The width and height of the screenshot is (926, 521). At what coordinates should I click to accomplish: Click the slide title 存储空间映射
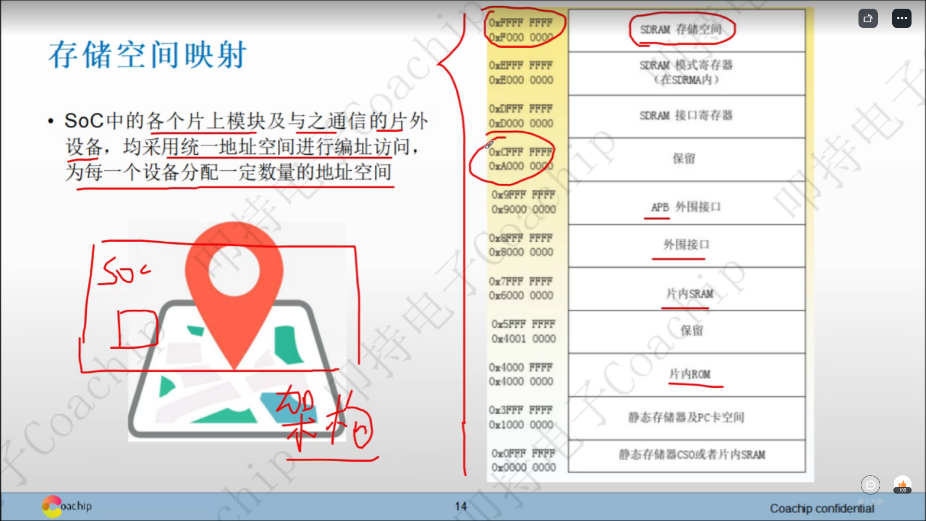point(147,55)
